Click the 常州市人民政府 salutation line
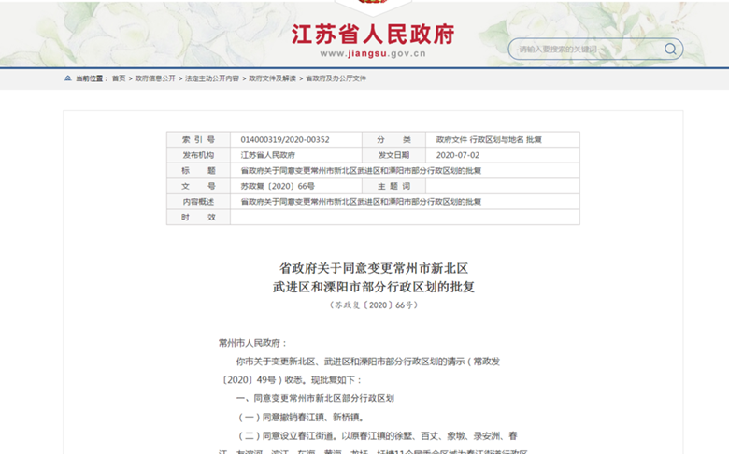 click(x=253, y=343)
